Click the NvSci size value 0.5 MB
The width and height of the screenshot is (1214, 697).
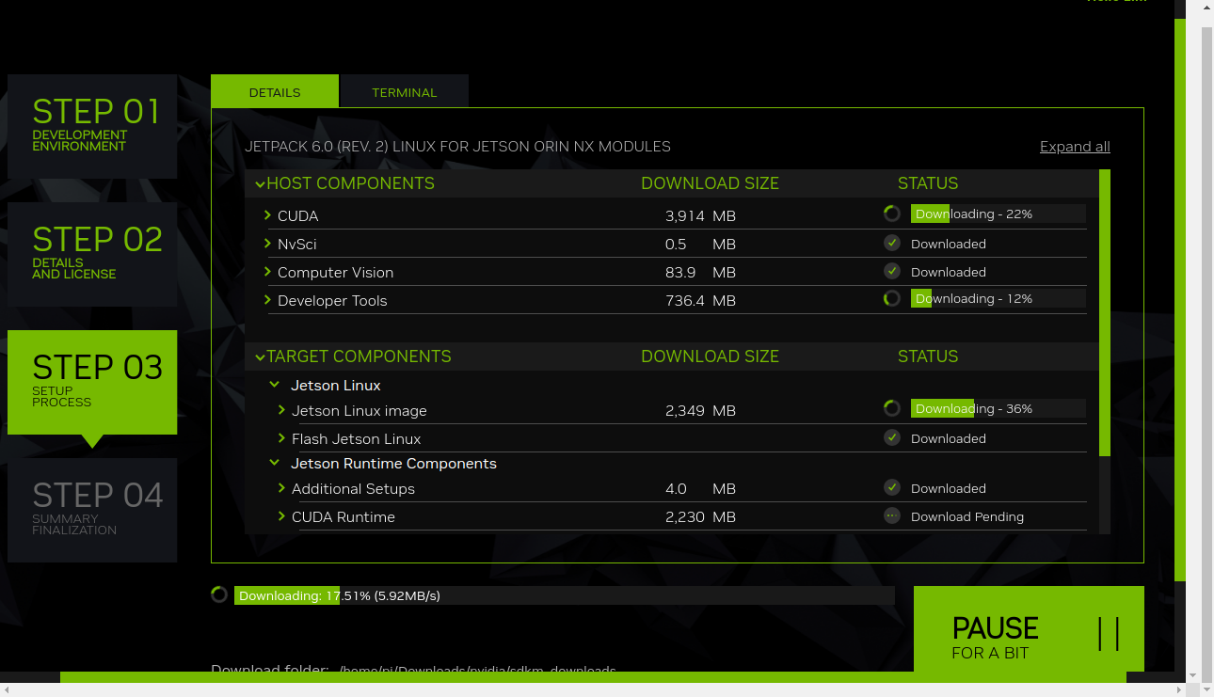pyautogui.click(x=700, y=244)
